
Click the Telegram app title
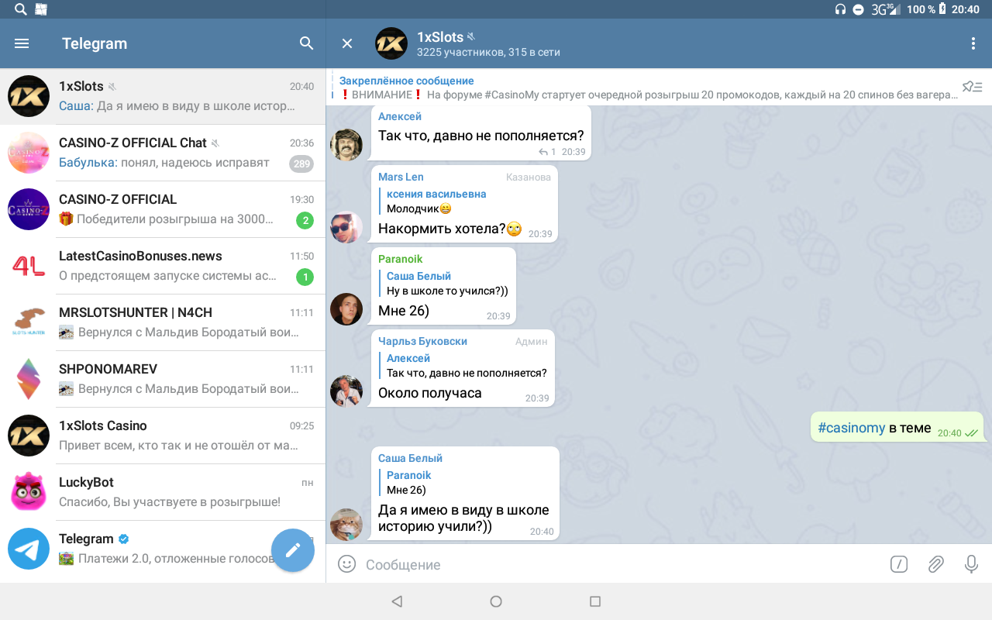(95, 43)
